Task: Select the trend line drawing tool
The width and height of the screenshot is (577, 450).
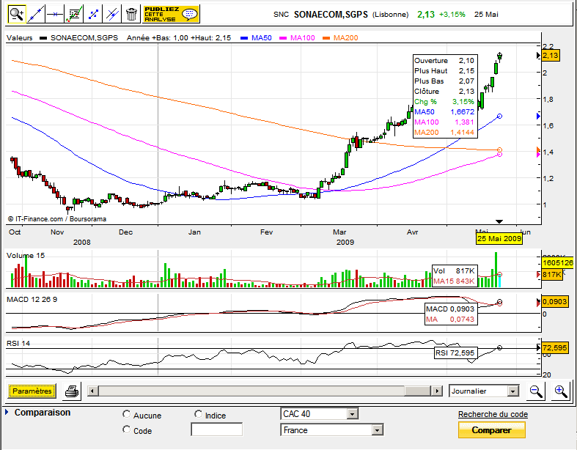Action: (x=36, y=15)
